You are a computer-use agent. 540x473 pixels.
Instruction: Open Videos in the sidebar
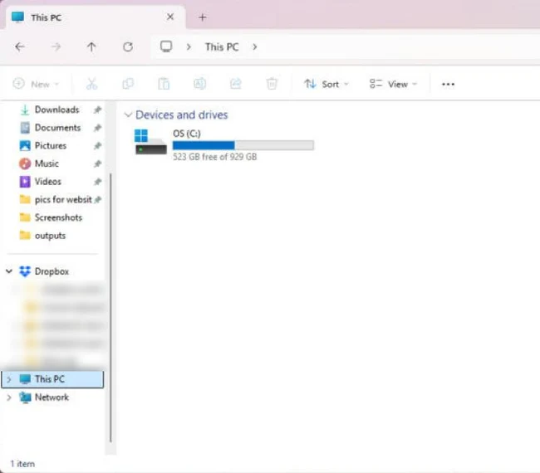point(48,182)
